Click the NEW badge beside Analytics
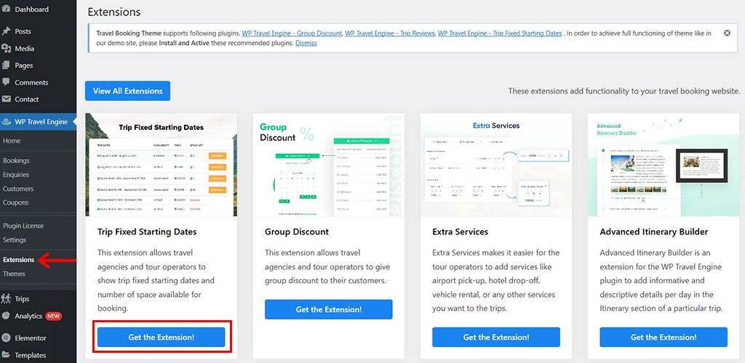This screenshot has width=745, height=363. coord(54,316)
